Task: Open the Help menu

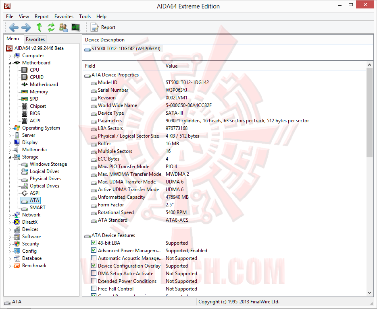Action: (101, 16)
